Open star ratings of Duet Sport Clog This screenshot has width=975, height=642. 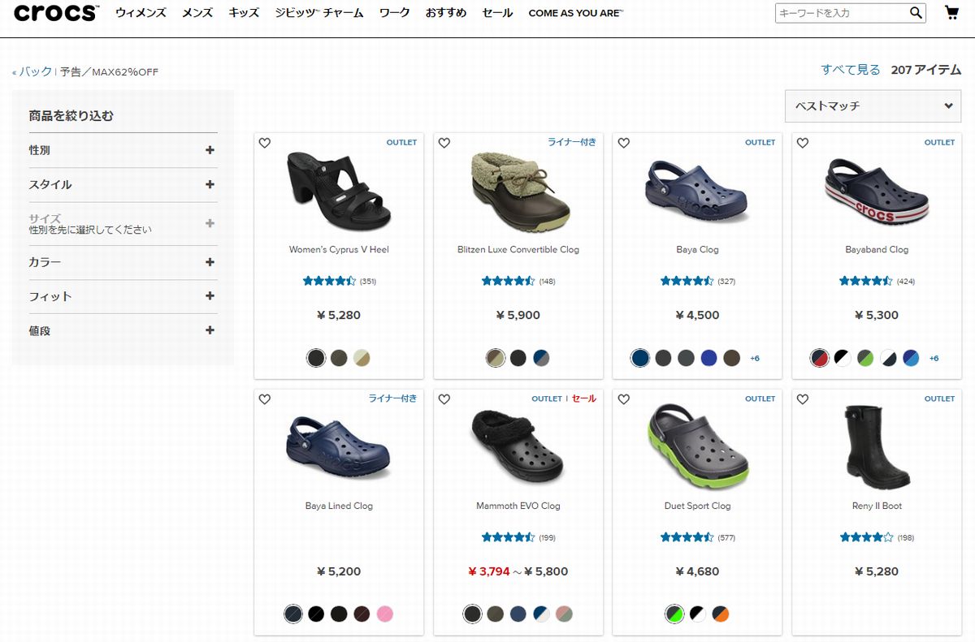click(687, 537)
